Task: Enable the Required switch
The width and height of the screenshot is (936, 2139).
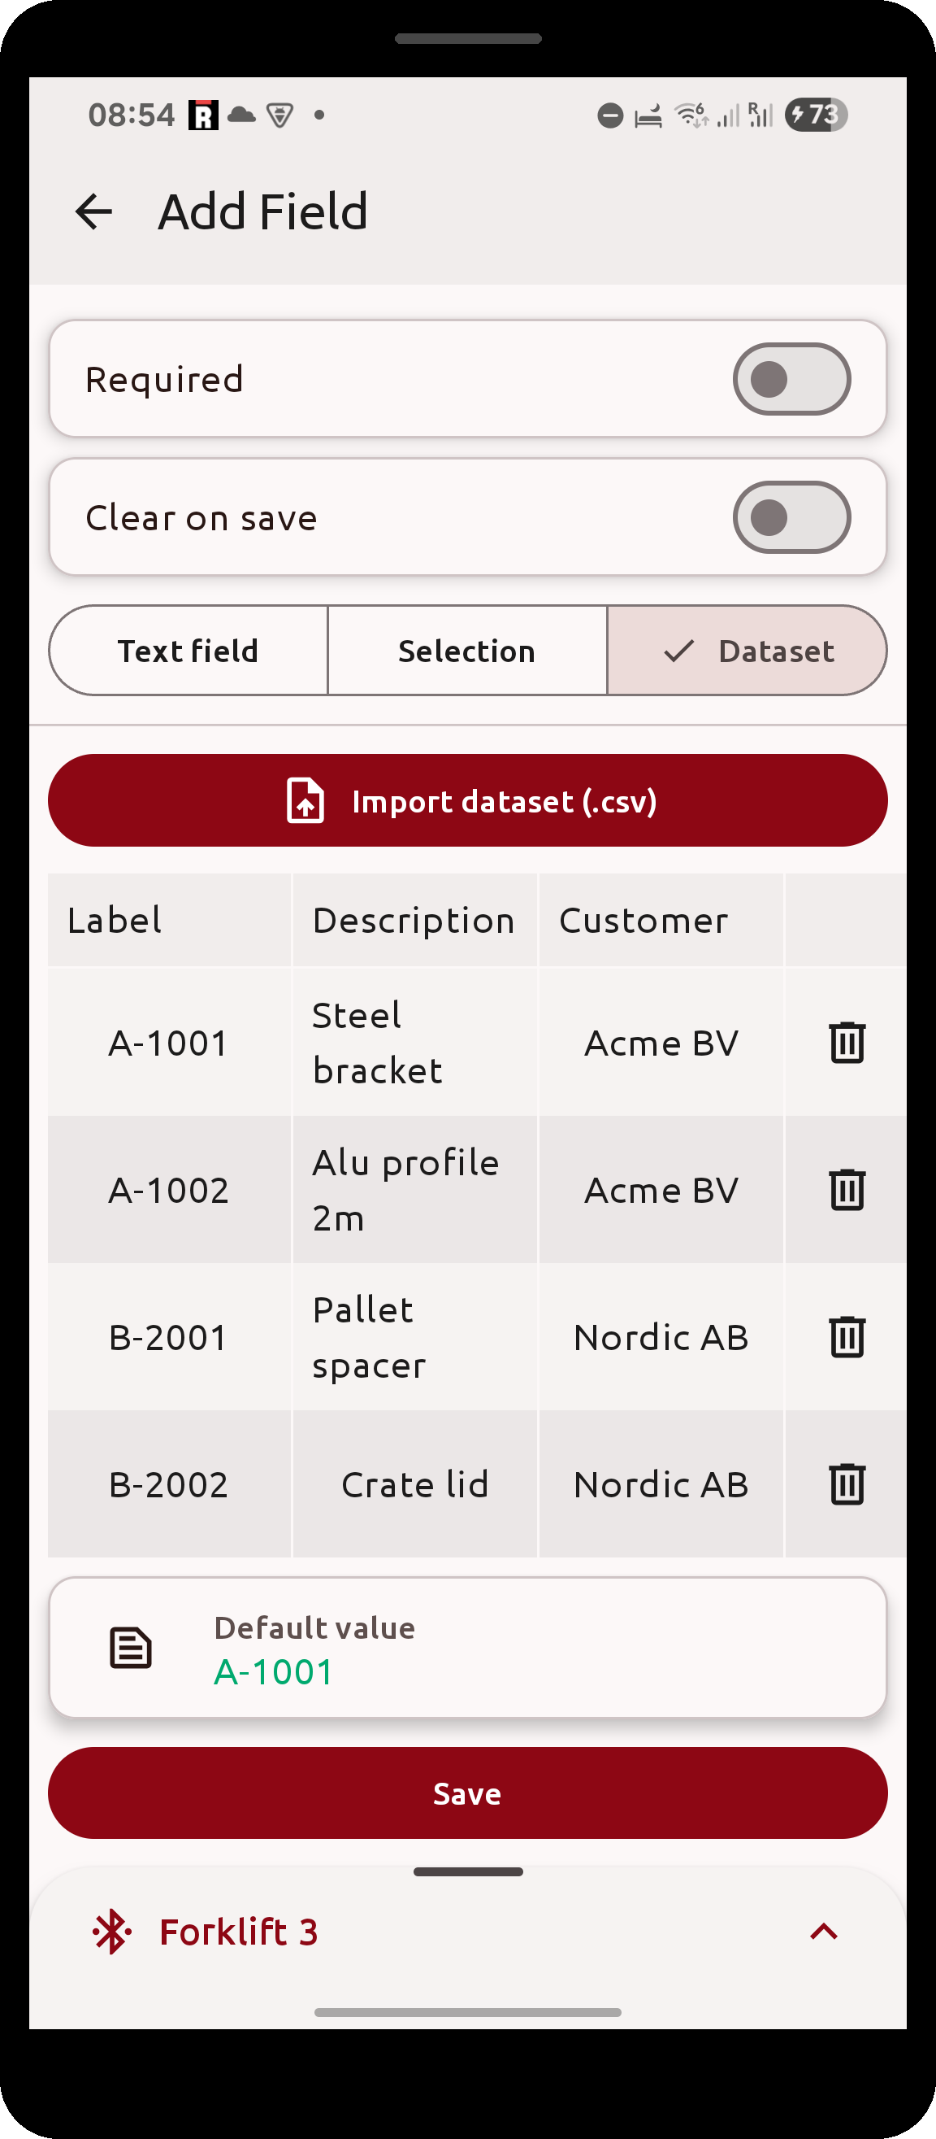Action: pyautogui.click(x=791, y=379)
